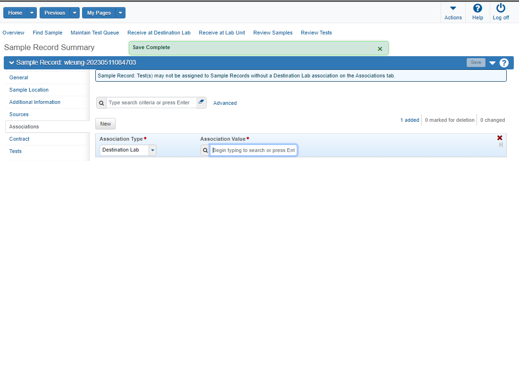Screen dimensions: 519x390
Task: Select the Contract side tab
Action: point(19,139)
